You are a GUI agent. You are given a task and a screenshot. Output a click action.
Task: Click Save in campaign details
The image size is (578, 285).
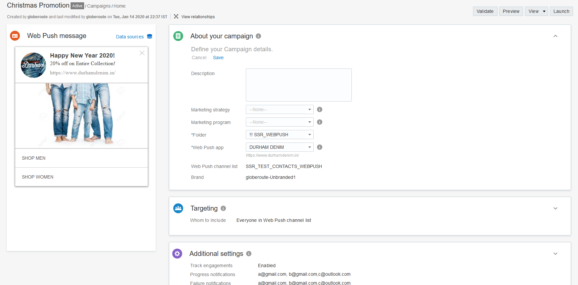(x=218, y=58)
